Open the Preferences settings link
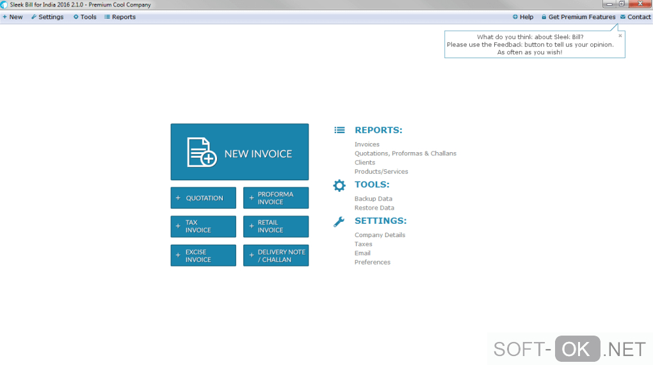This screenshot has height=365, width=653. (373, 262)
